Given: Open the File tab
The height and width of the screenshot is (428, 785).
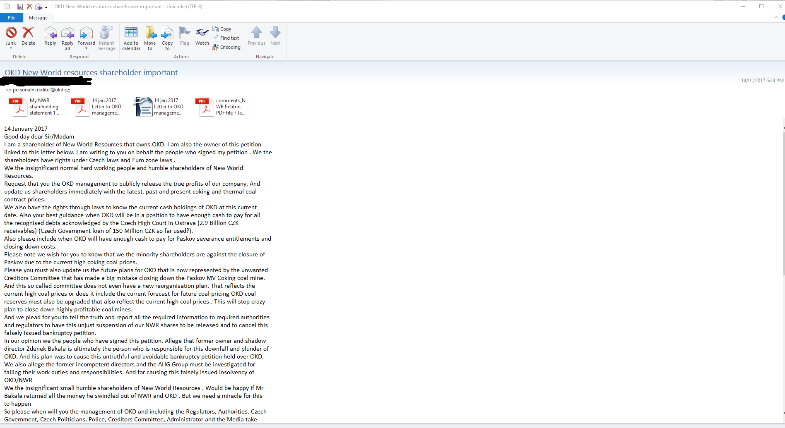Looking at the screenshot, I should [x=12, y=18].
